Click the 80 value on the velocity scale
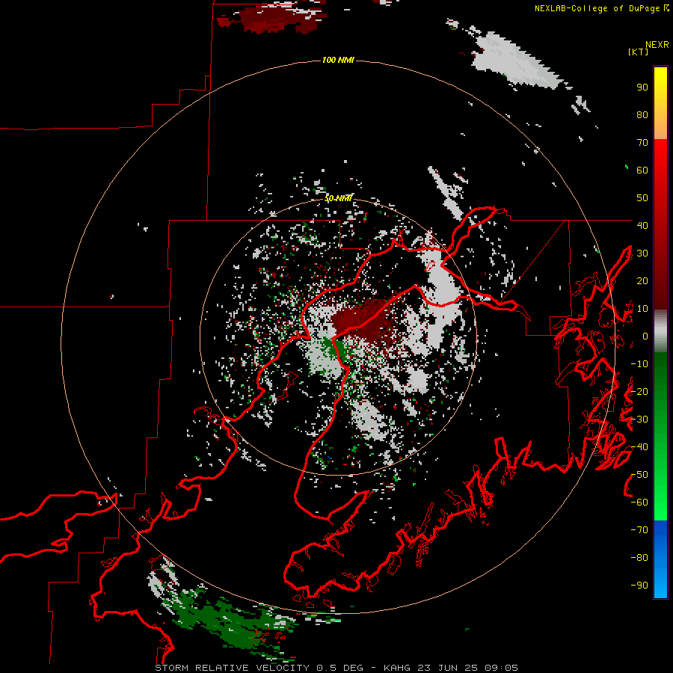The image size is (673, 673). click(x=642, y=114)
